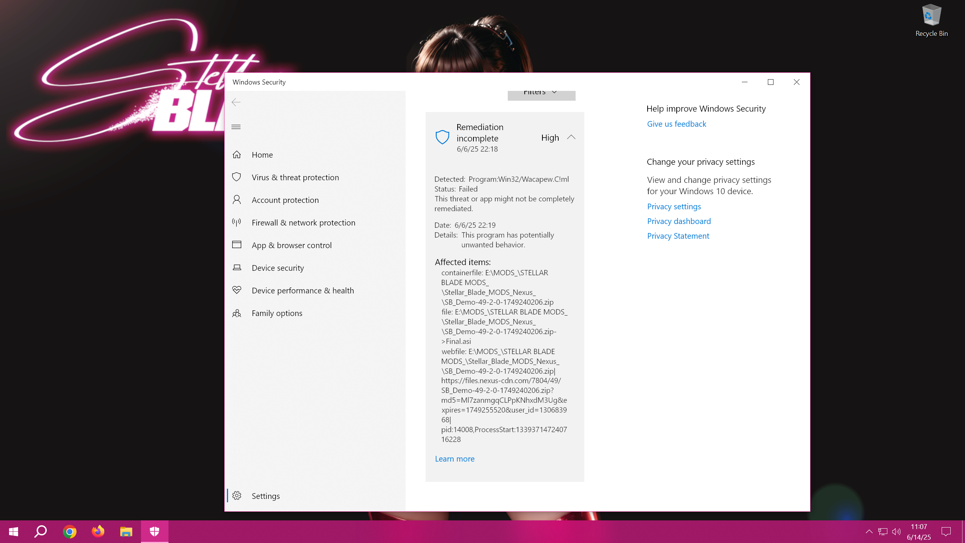Open Firewall & network protection section
The width and height of the screenshot is (965, 543).
tap(315, 222)
